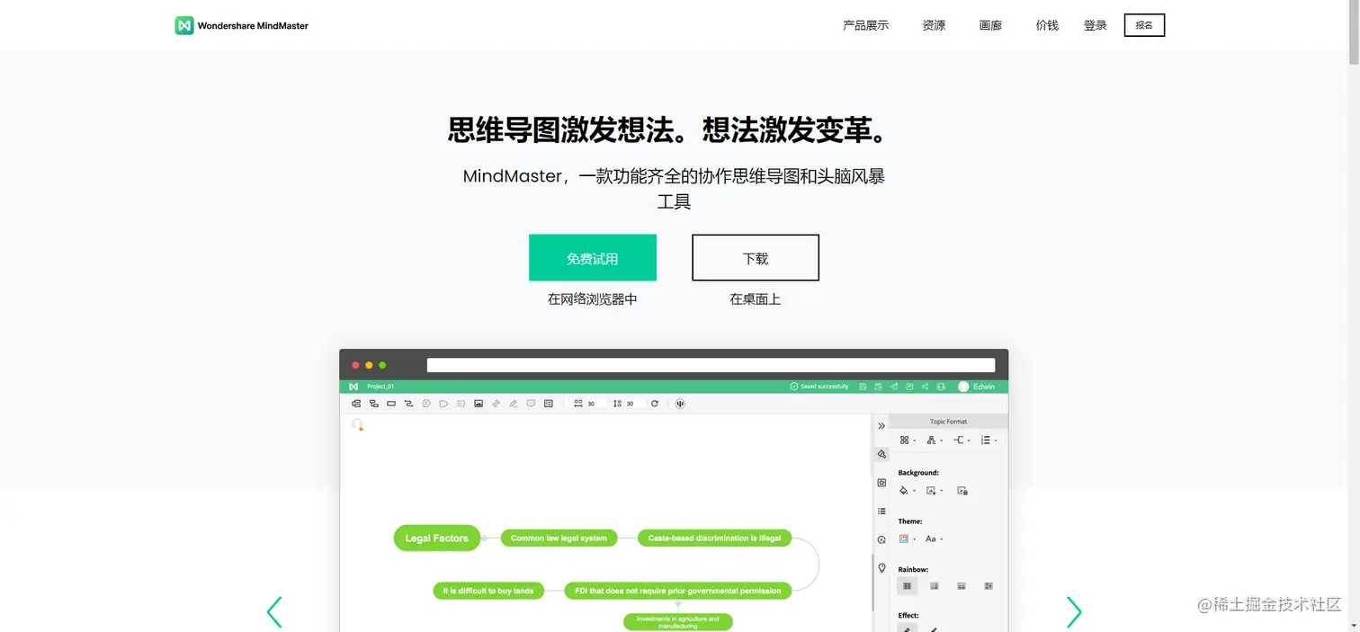This screenshot has height=632, width=1360.
Task: Click the share nodes icon in the green bar
Action: click(925, 387)
